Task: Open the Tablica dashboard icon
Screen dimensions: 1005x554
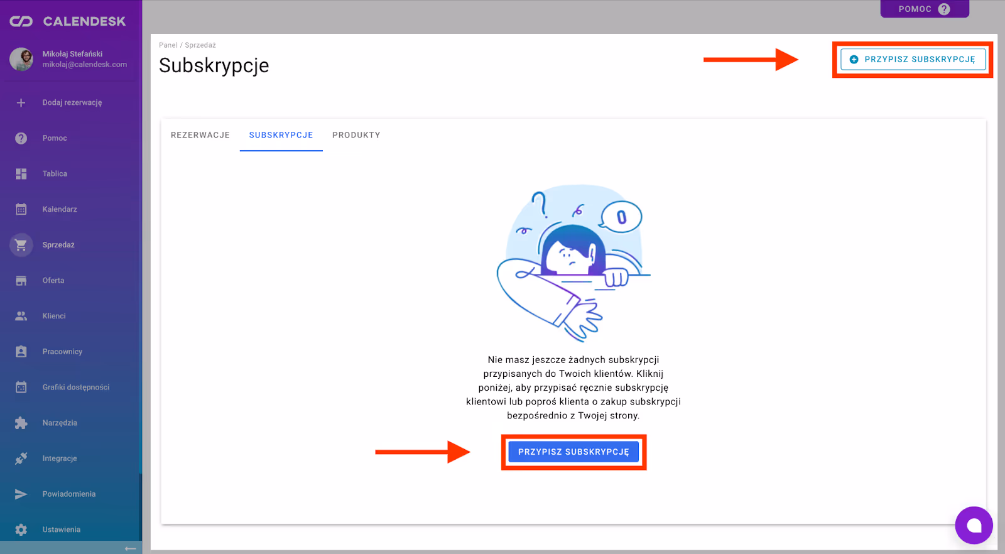Action: pyautogui.click(x=21, y=174)
